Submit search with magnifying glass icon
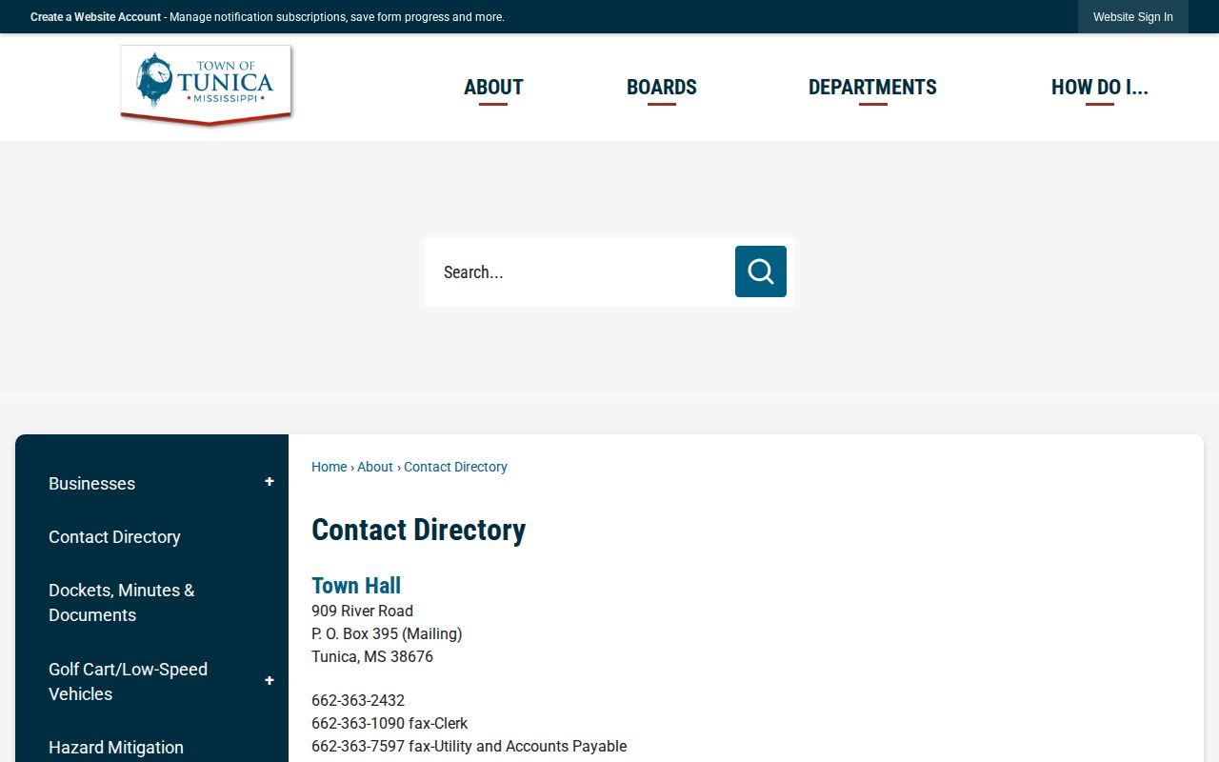1219x762 pixels. [761, 271]
